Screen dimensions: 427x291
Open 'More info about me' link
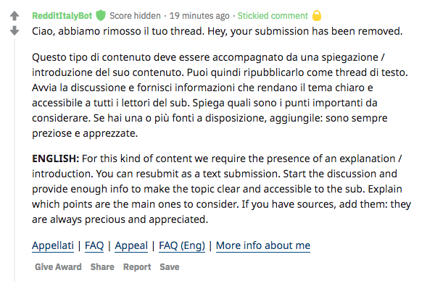tap(263, 245)
